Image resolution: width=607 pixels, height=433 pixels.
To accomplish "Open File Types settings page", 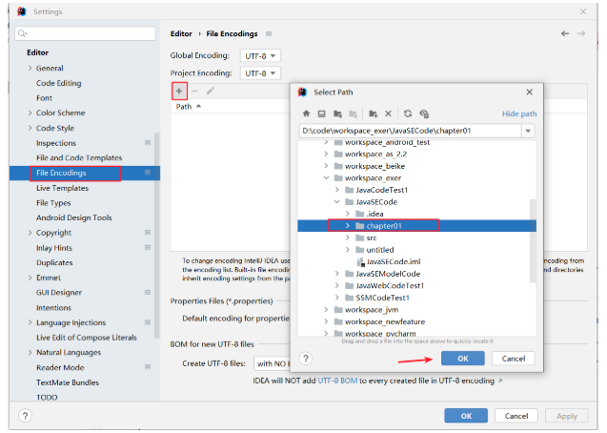I will pyautogui.click(x=53, y=202).
